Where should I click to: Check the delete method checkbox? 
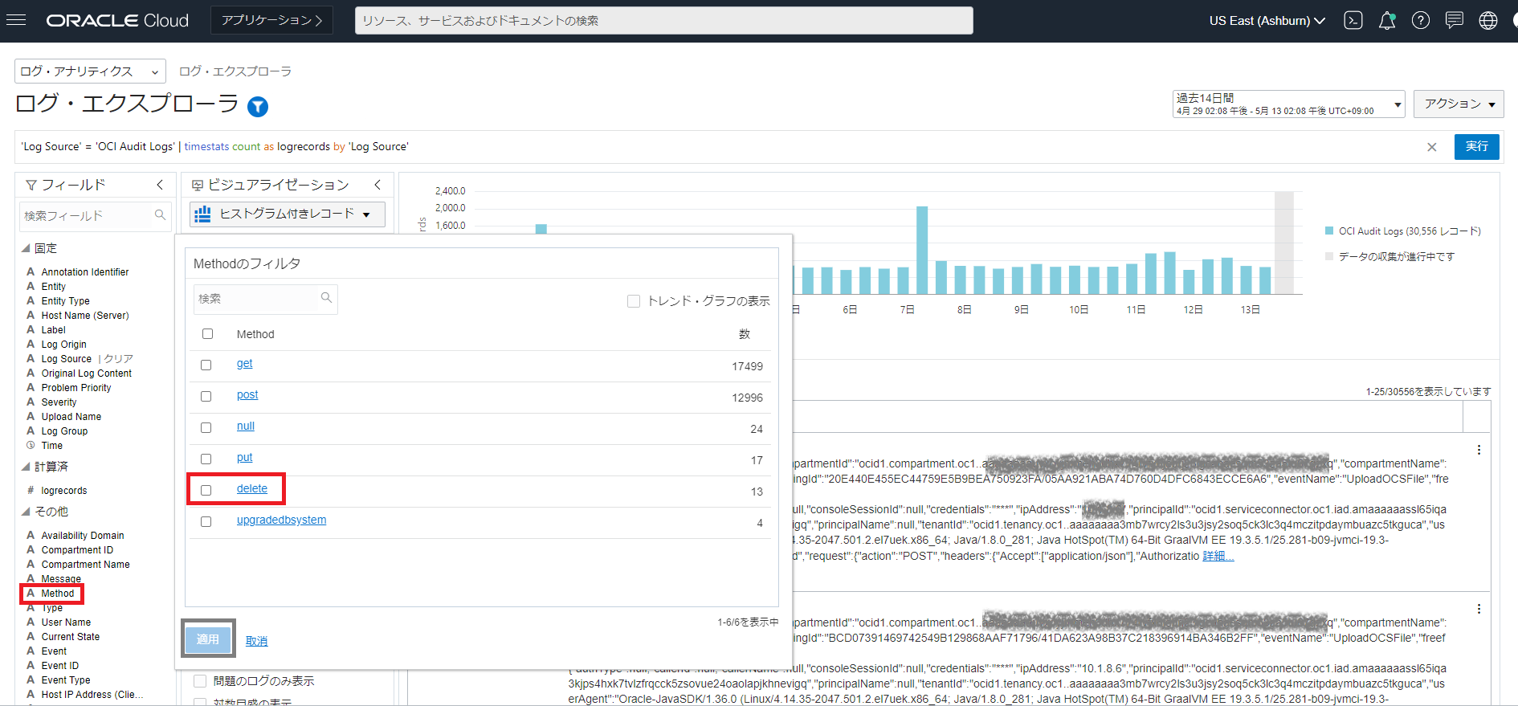[x=206, y=490]
